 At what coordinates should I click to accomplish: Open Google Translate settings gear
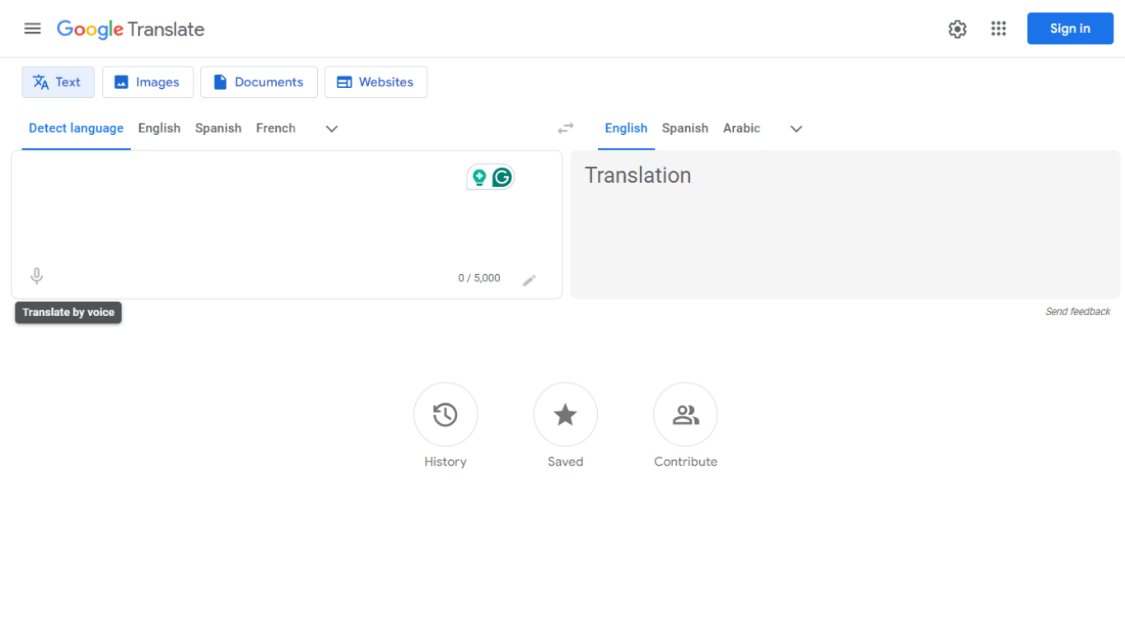tap(957, 28)
